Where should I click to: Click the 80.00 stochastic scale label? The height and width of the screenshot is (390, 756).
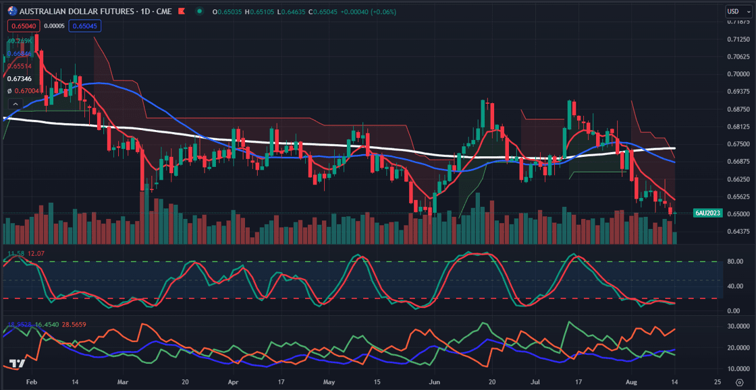point(735,261)
